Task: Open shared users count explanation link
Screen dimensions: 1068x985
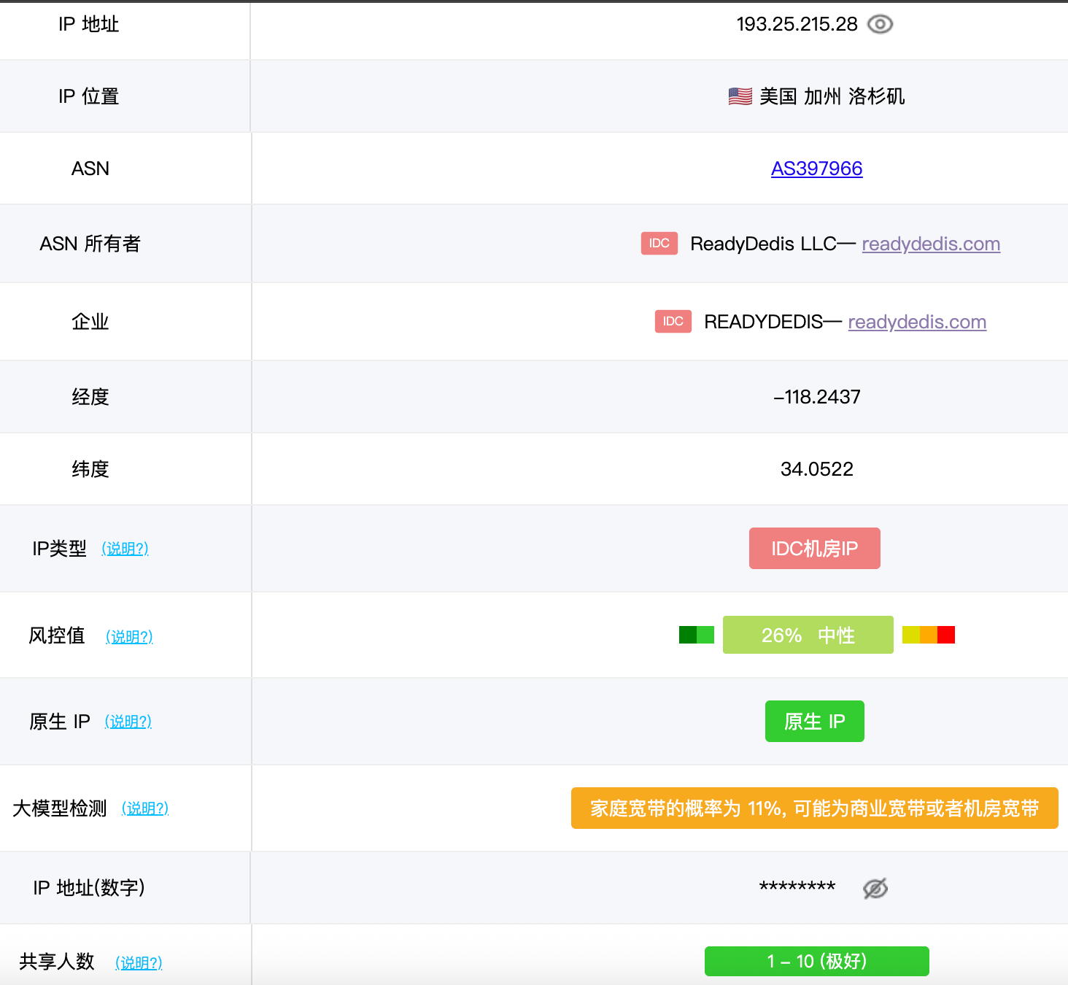Action: (139, 962)
